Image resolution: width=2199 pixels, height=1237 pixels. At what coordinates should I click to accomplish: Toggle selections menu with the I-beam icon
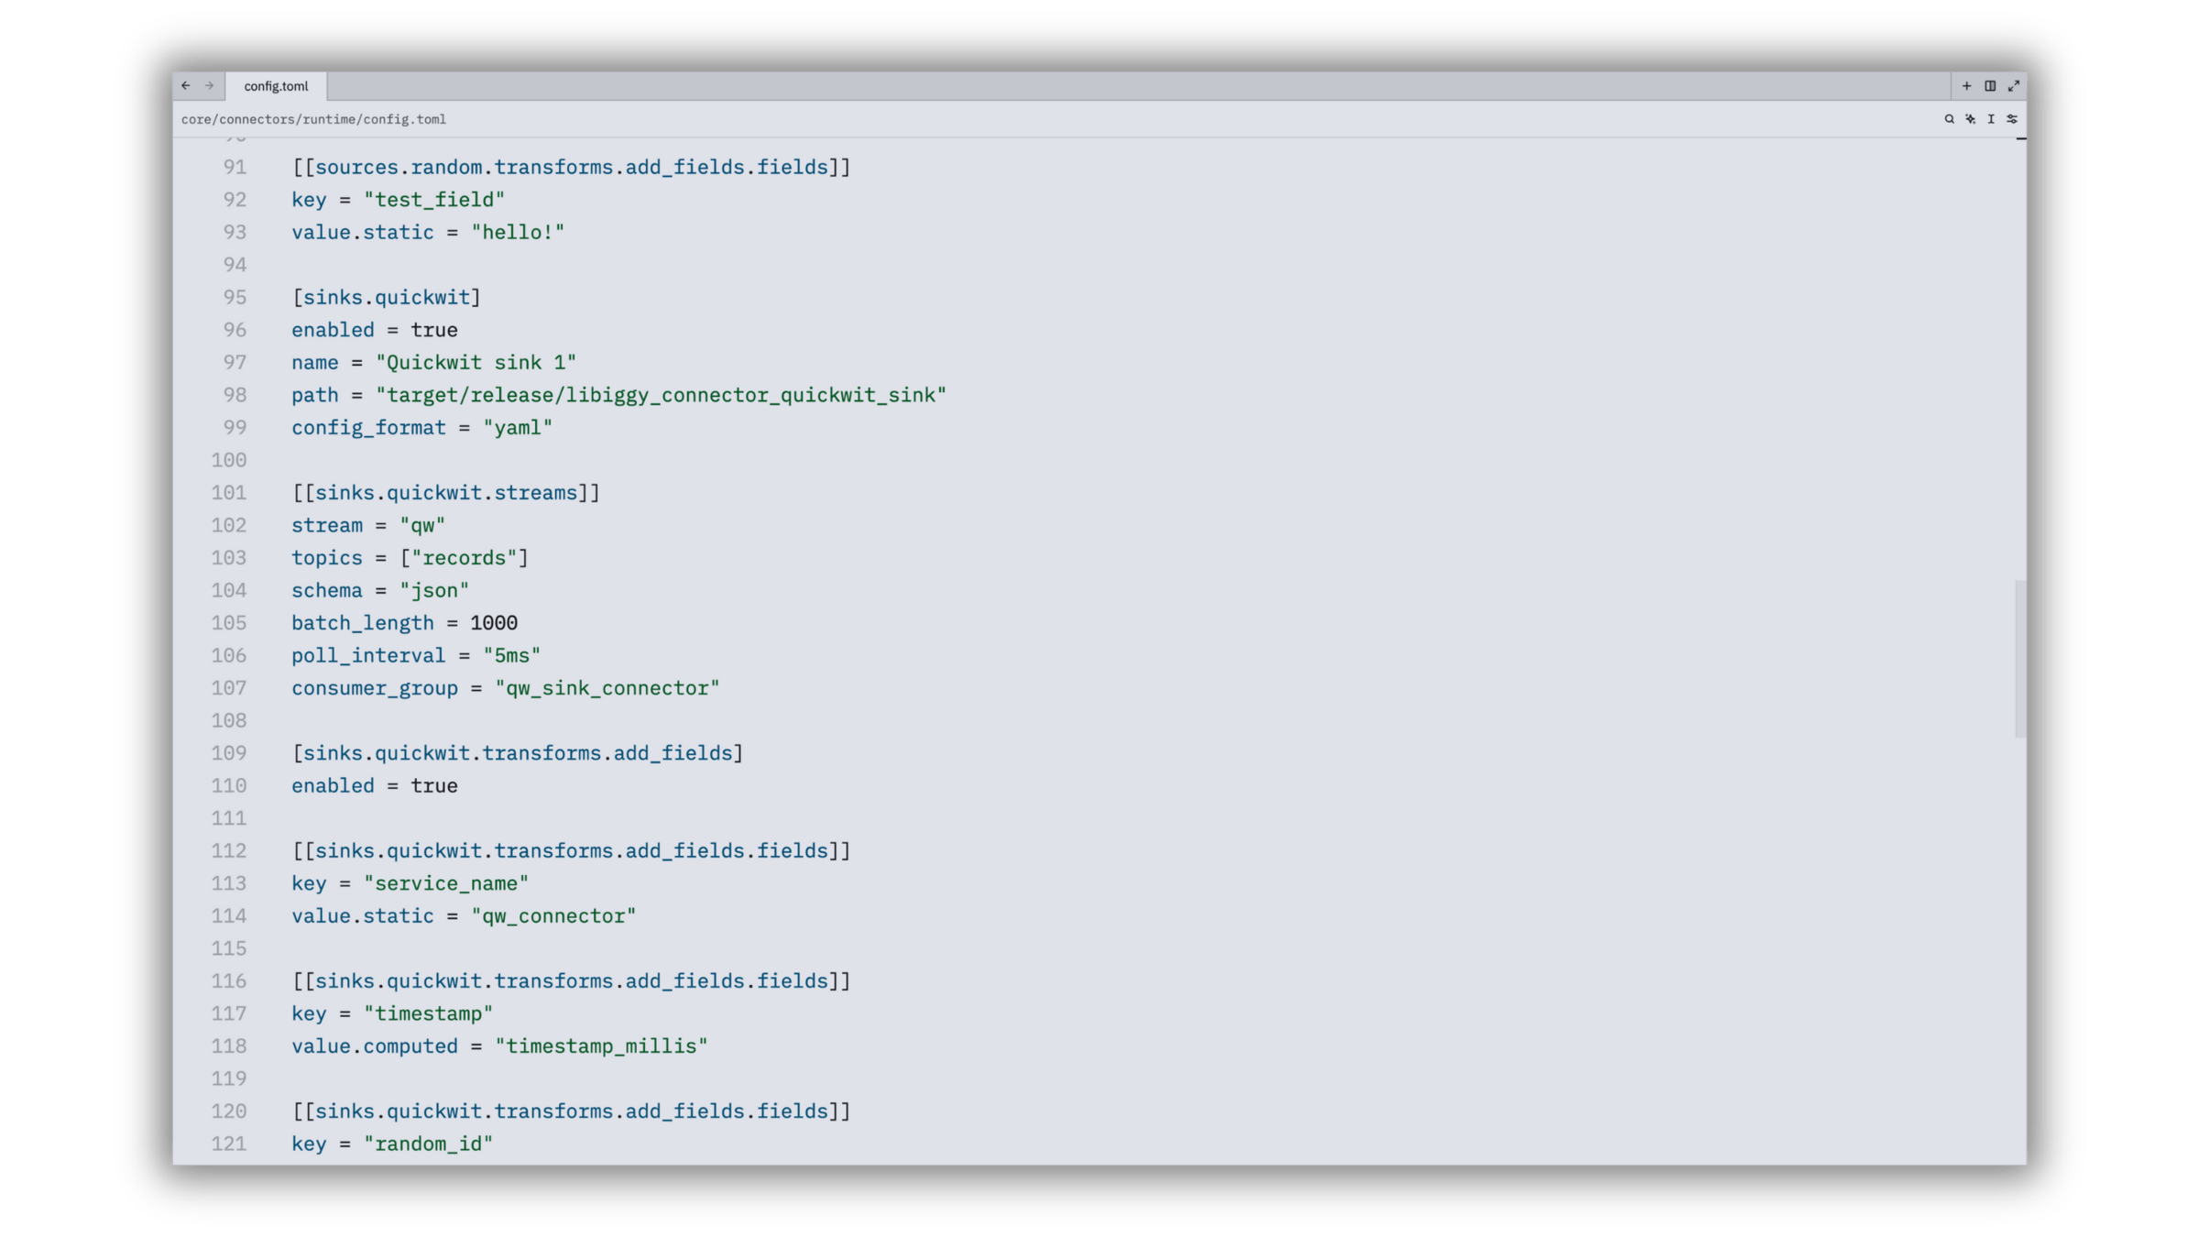point(1991,119)
